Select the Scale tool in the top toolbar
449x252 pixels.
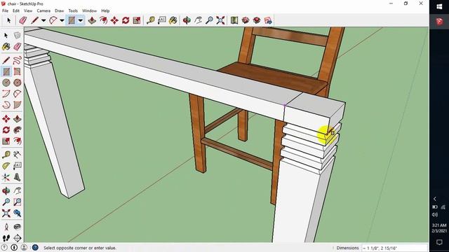pyautogui.click(x=137, y=20)
